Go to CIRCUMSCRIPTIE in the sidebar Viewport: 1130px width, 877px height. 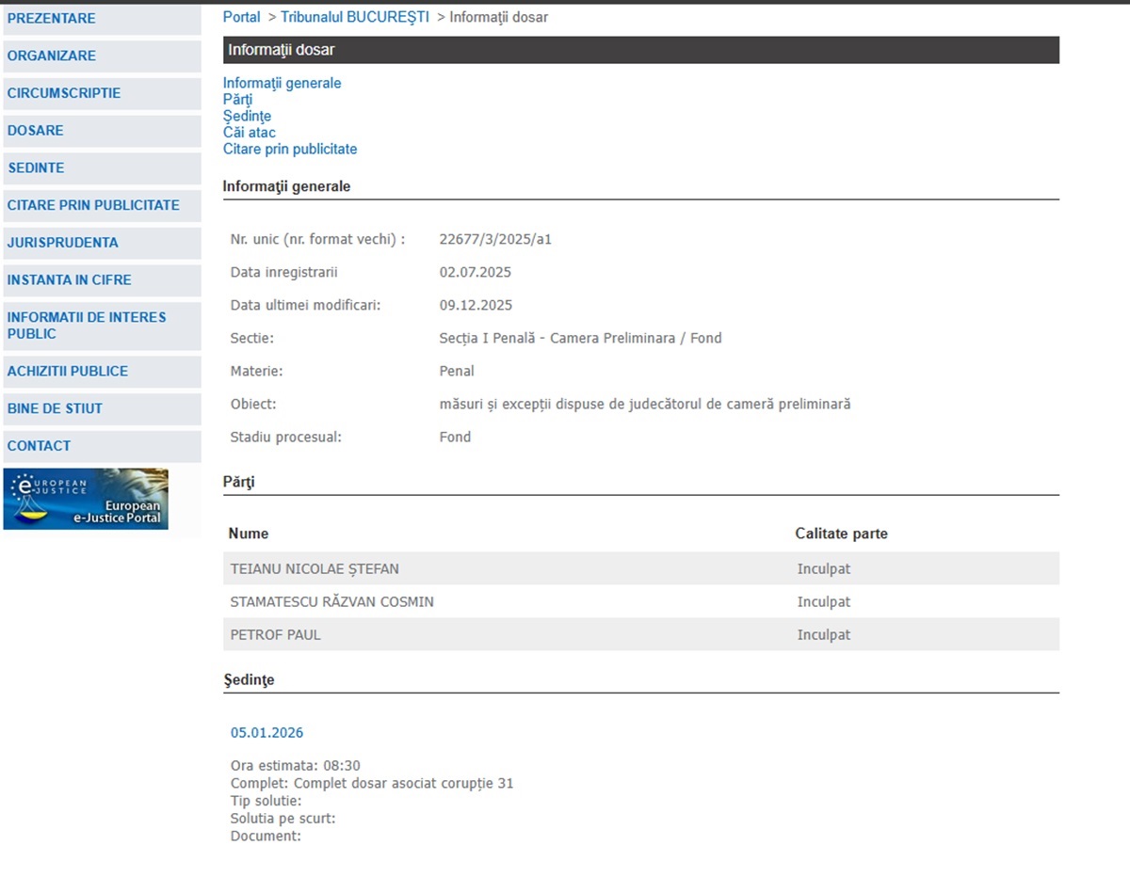(64, 93)
